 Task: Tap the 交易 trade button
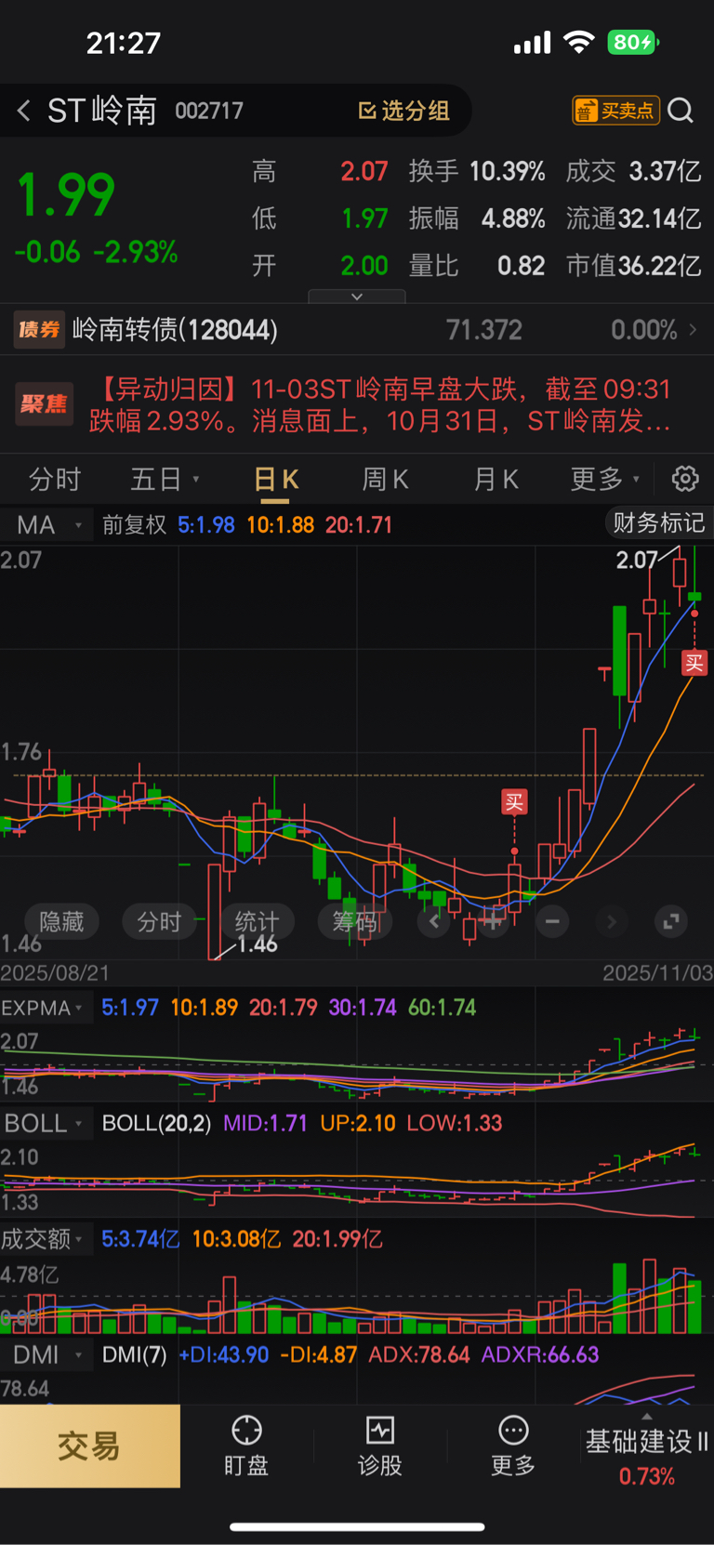[x=90, y=1446]
